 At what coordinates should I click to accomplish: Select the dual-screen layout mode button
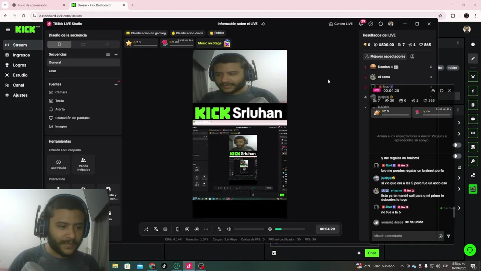(x=107, y=44)
